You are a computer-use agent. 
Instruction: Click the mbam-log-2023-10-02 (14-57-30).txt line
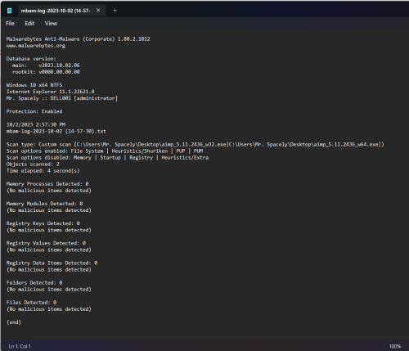point(56,131)
